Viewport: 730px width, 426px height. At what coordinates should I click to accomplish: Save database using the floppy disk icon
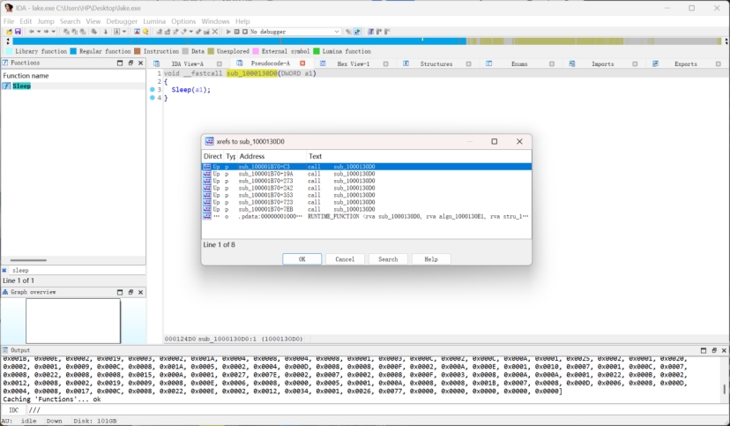click(18, 32)
